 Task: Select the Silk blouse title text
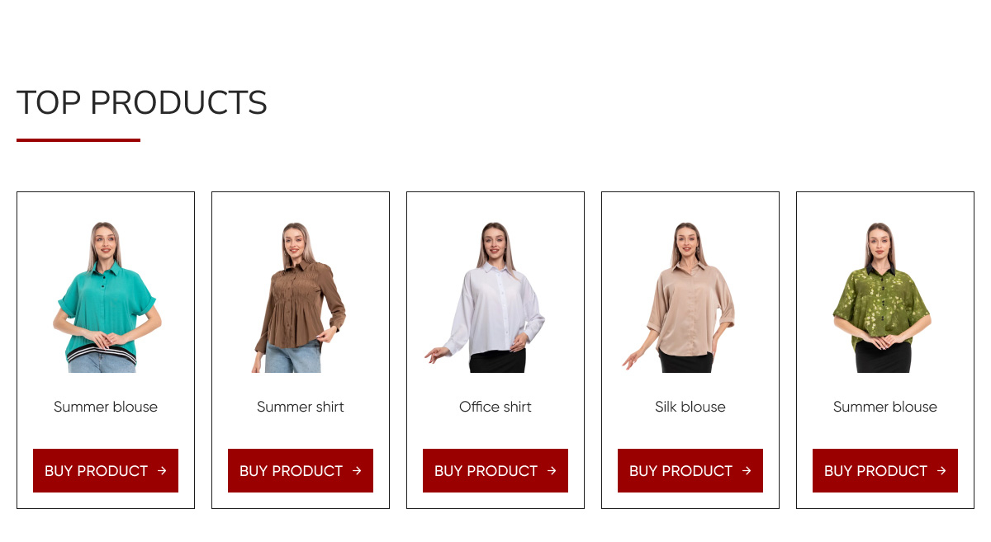(x=690, y=407)
